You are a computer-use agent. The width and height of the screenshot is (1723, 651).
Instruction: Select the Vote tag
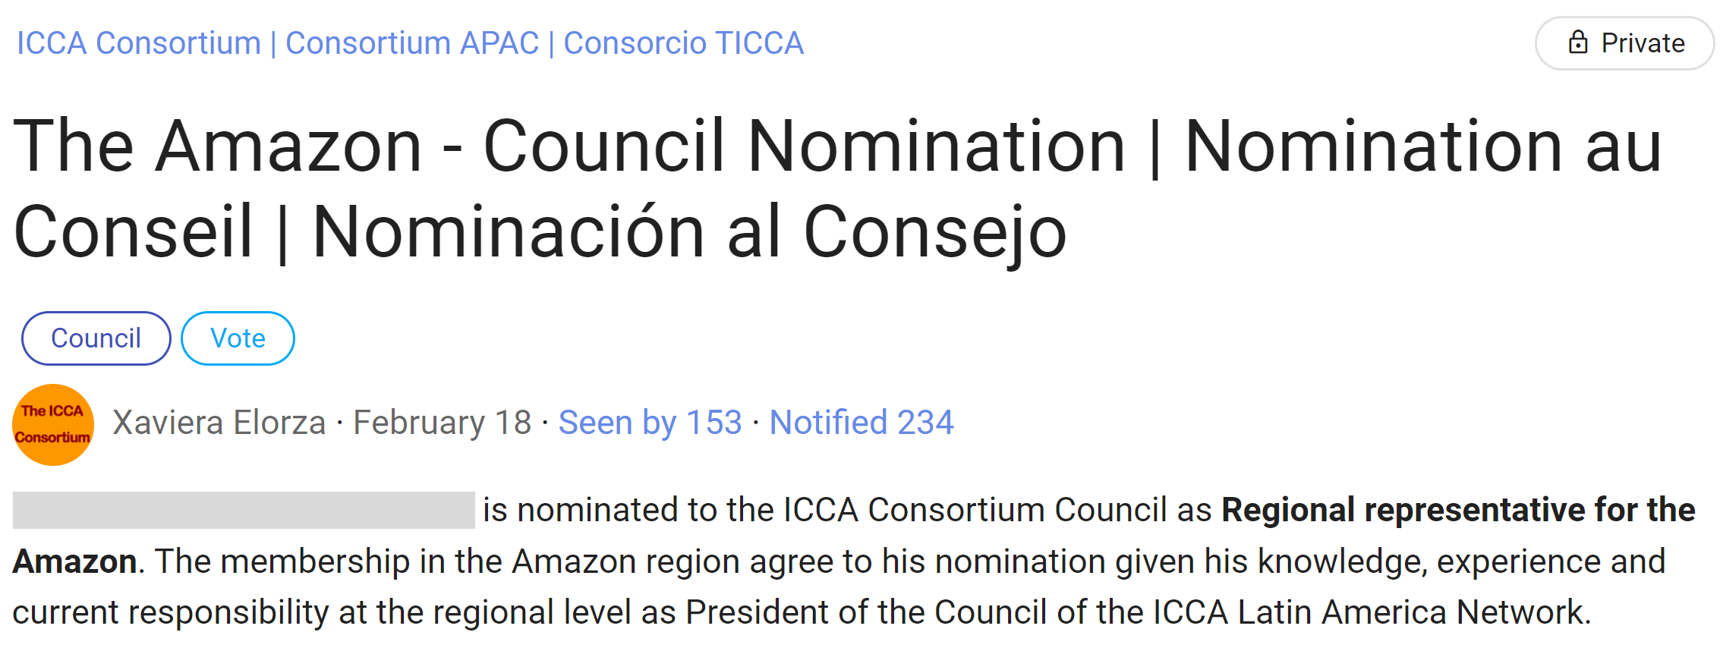click(x=238, y=338)
